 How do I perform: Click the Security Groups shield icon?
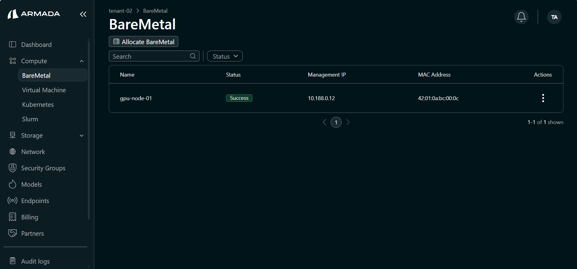click(x=12, y=168)
